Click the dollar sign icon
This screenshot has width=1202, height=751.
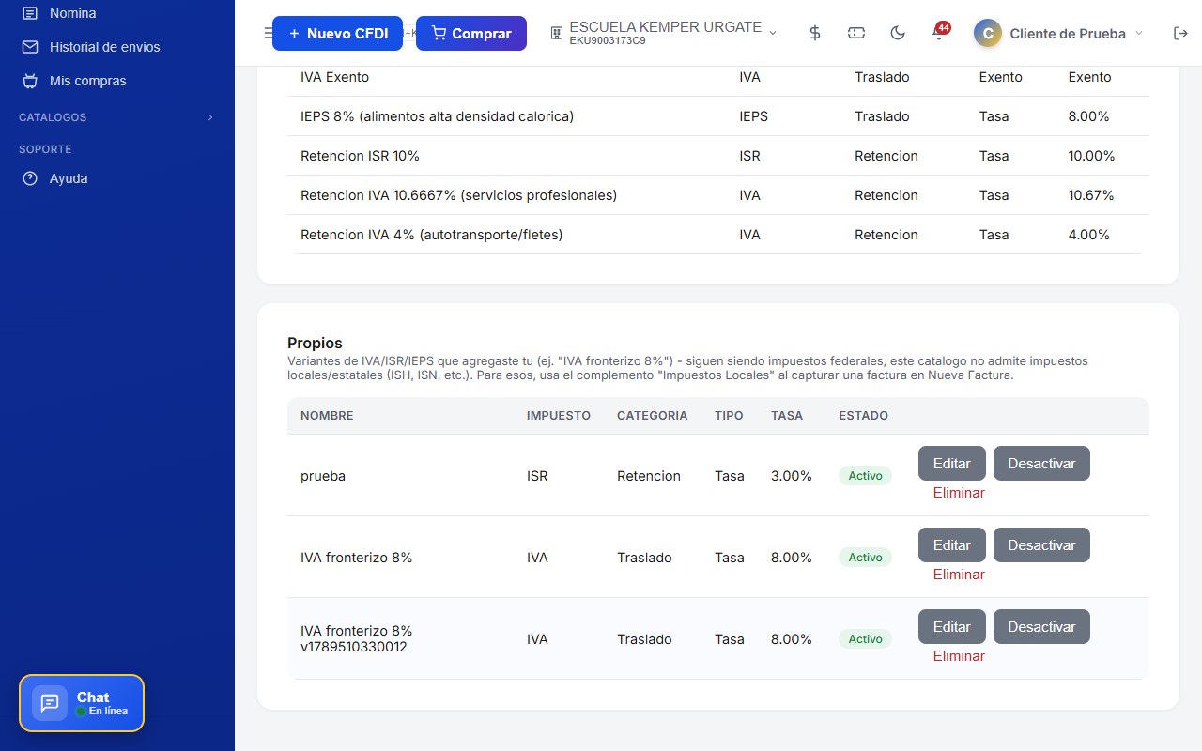[x=815, y=33]
